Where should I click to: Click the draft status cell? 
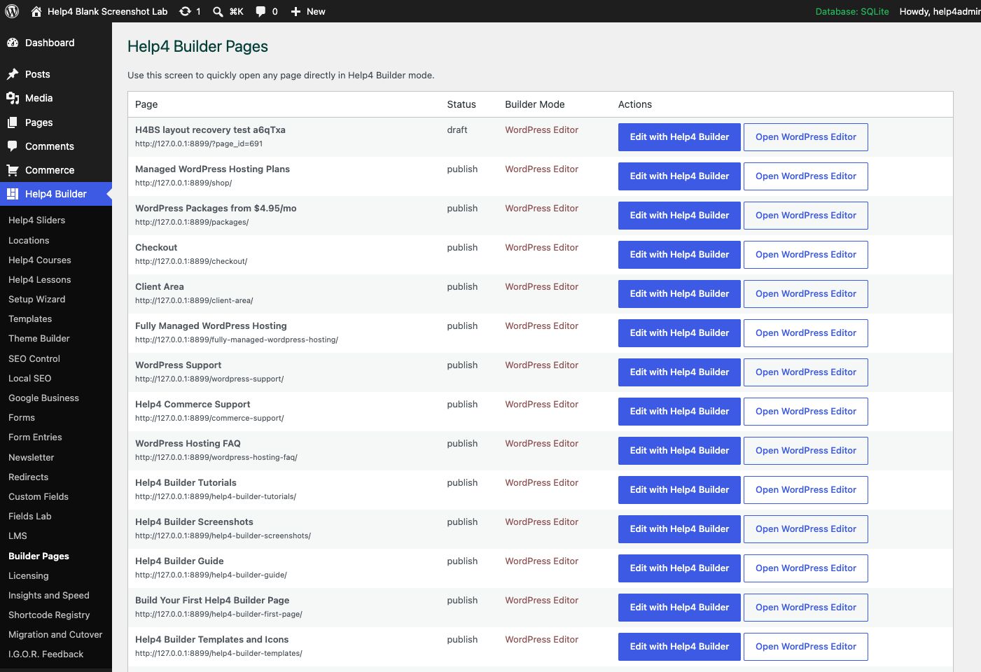pyautogui.click(x=457, y=130)
